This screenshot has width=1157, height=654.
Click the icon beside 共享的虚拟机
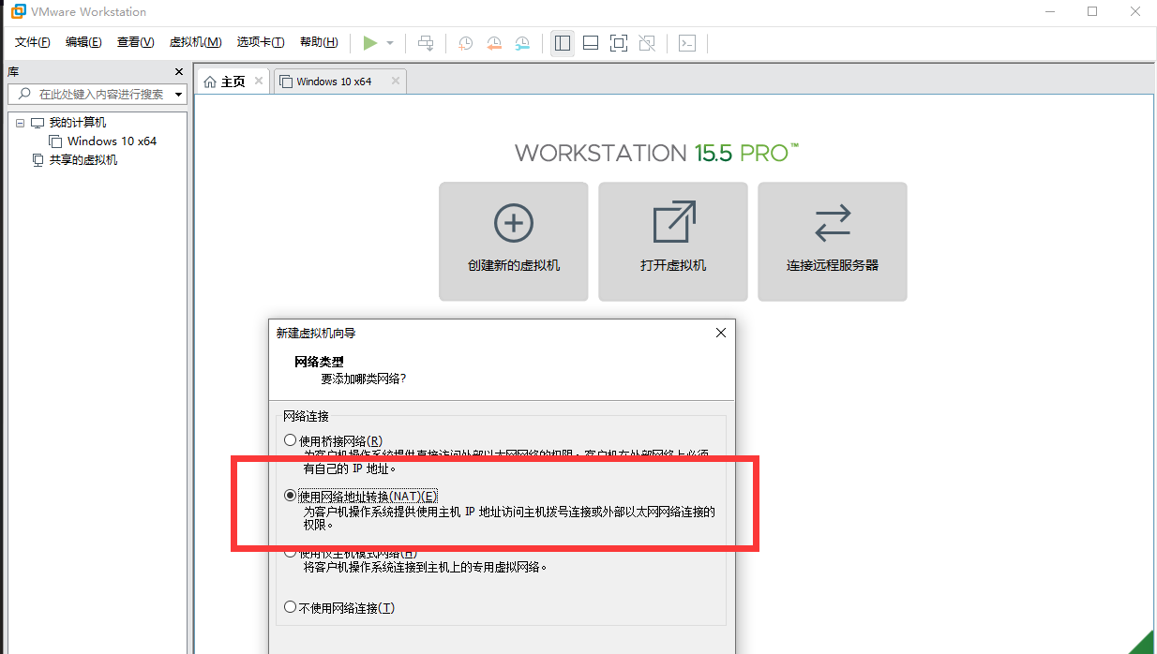[x=38, y=160]
